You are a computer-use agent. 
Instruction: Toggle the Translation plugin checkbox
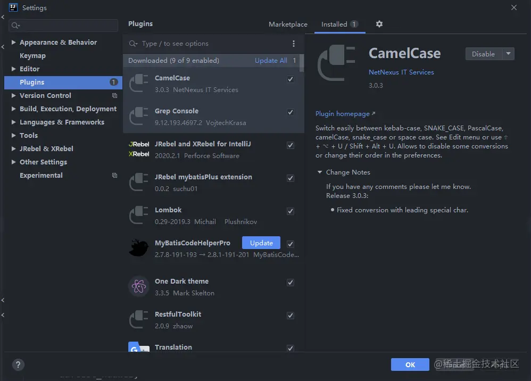[290, 348]
